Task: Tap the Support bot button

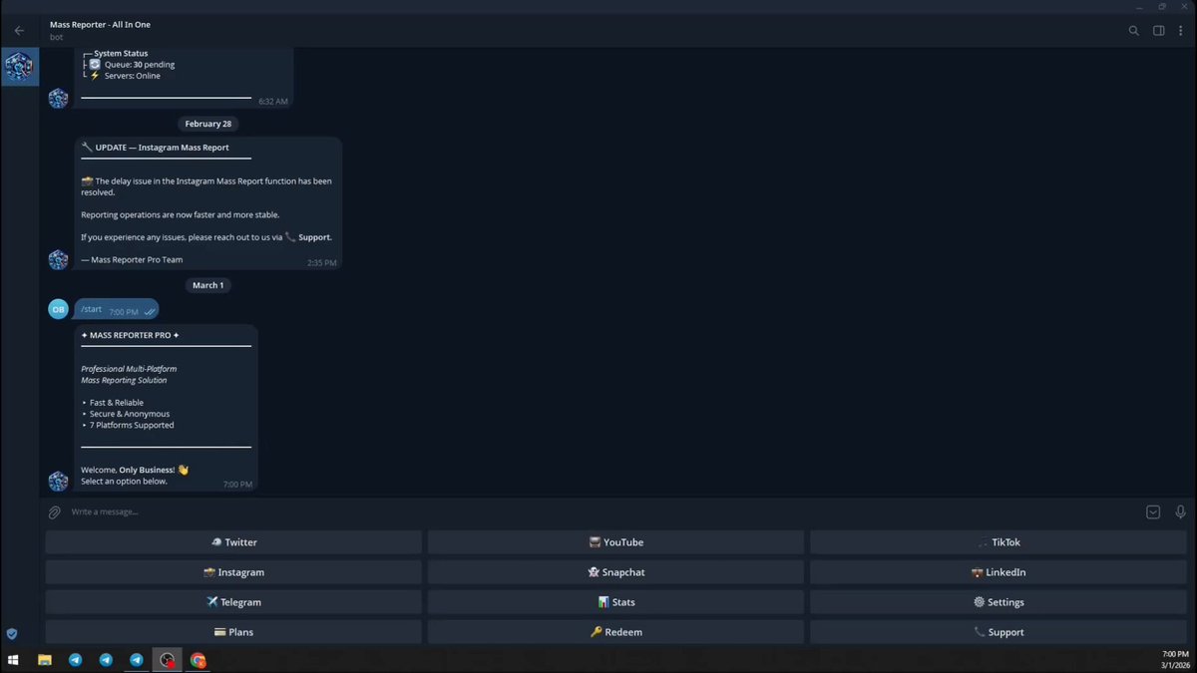Action: point(997,632)
